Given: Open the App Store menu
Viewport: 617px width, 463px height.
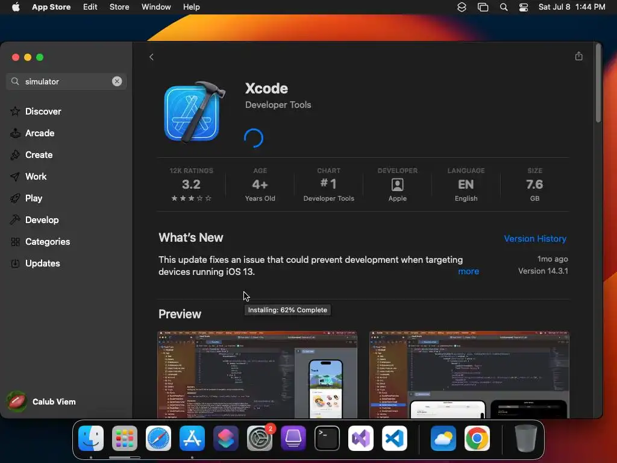Looking at the screenshot, I should [x=51, y=7].
